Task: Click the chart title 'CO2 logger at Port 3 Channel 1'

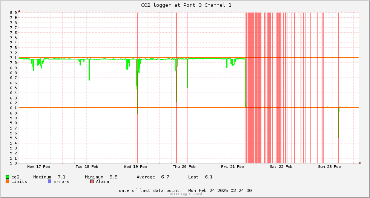Action: pos(186,5)
